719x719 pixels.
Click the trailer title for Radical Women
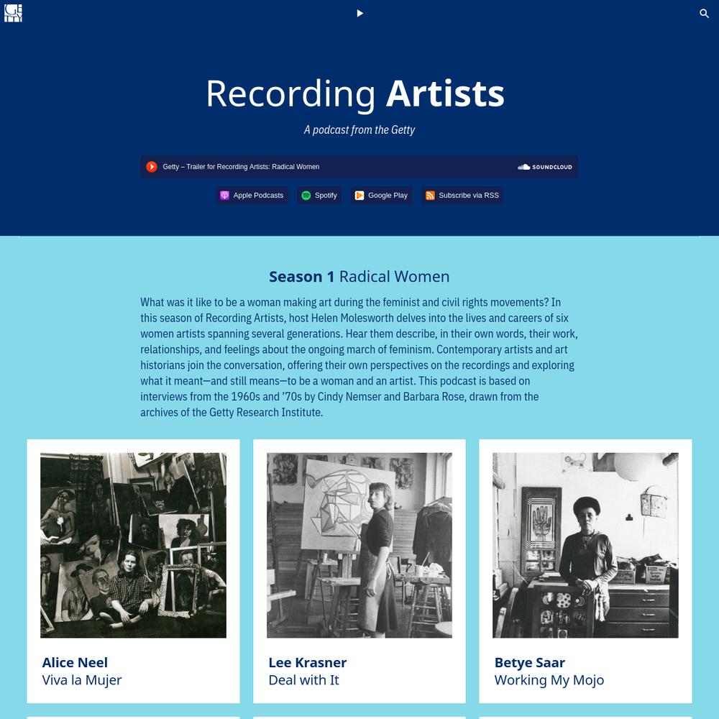point(241,167)
